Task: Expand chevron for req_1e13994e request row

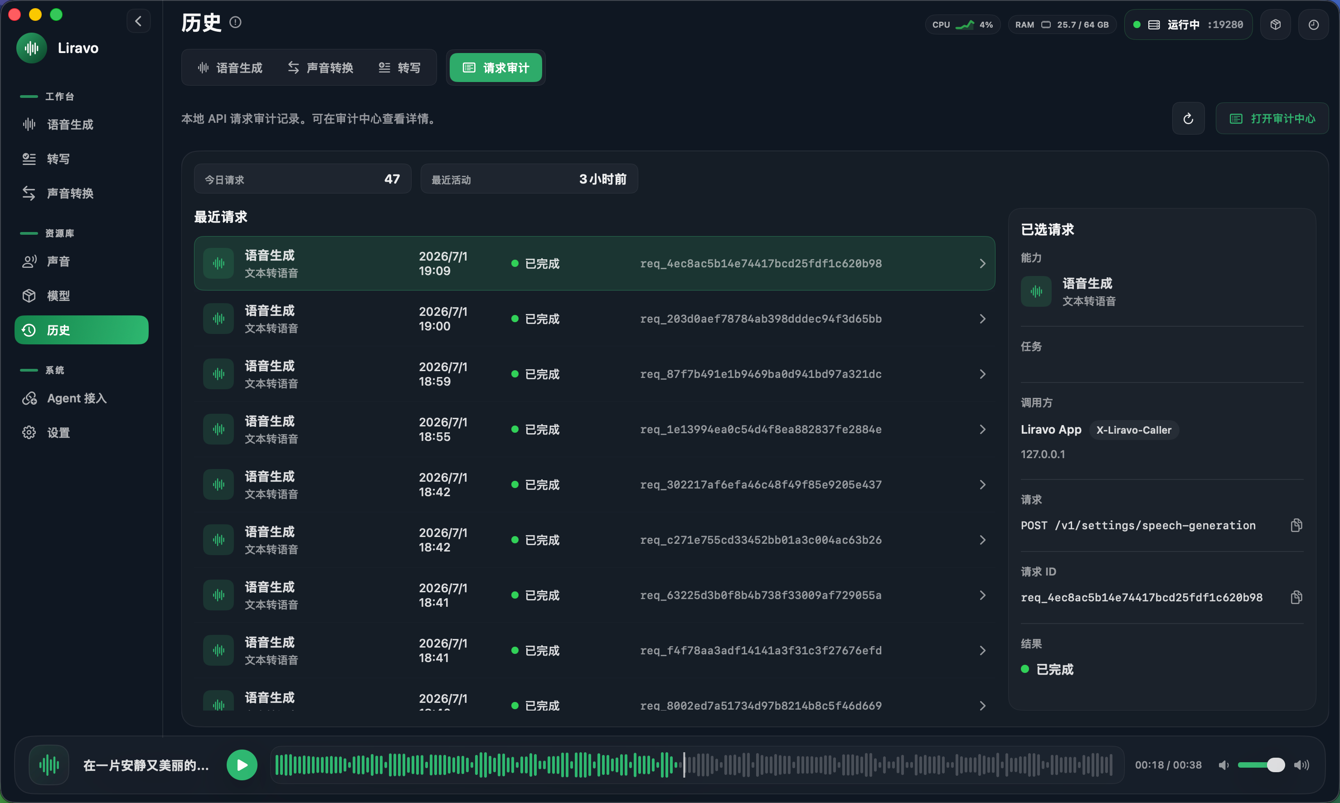Action: point(982,430)
